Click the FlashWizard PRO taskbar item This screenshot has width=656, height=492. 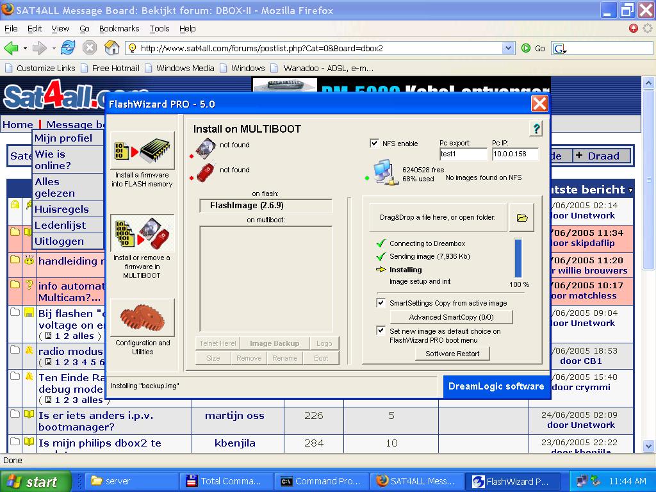click(x=513, y=481)
